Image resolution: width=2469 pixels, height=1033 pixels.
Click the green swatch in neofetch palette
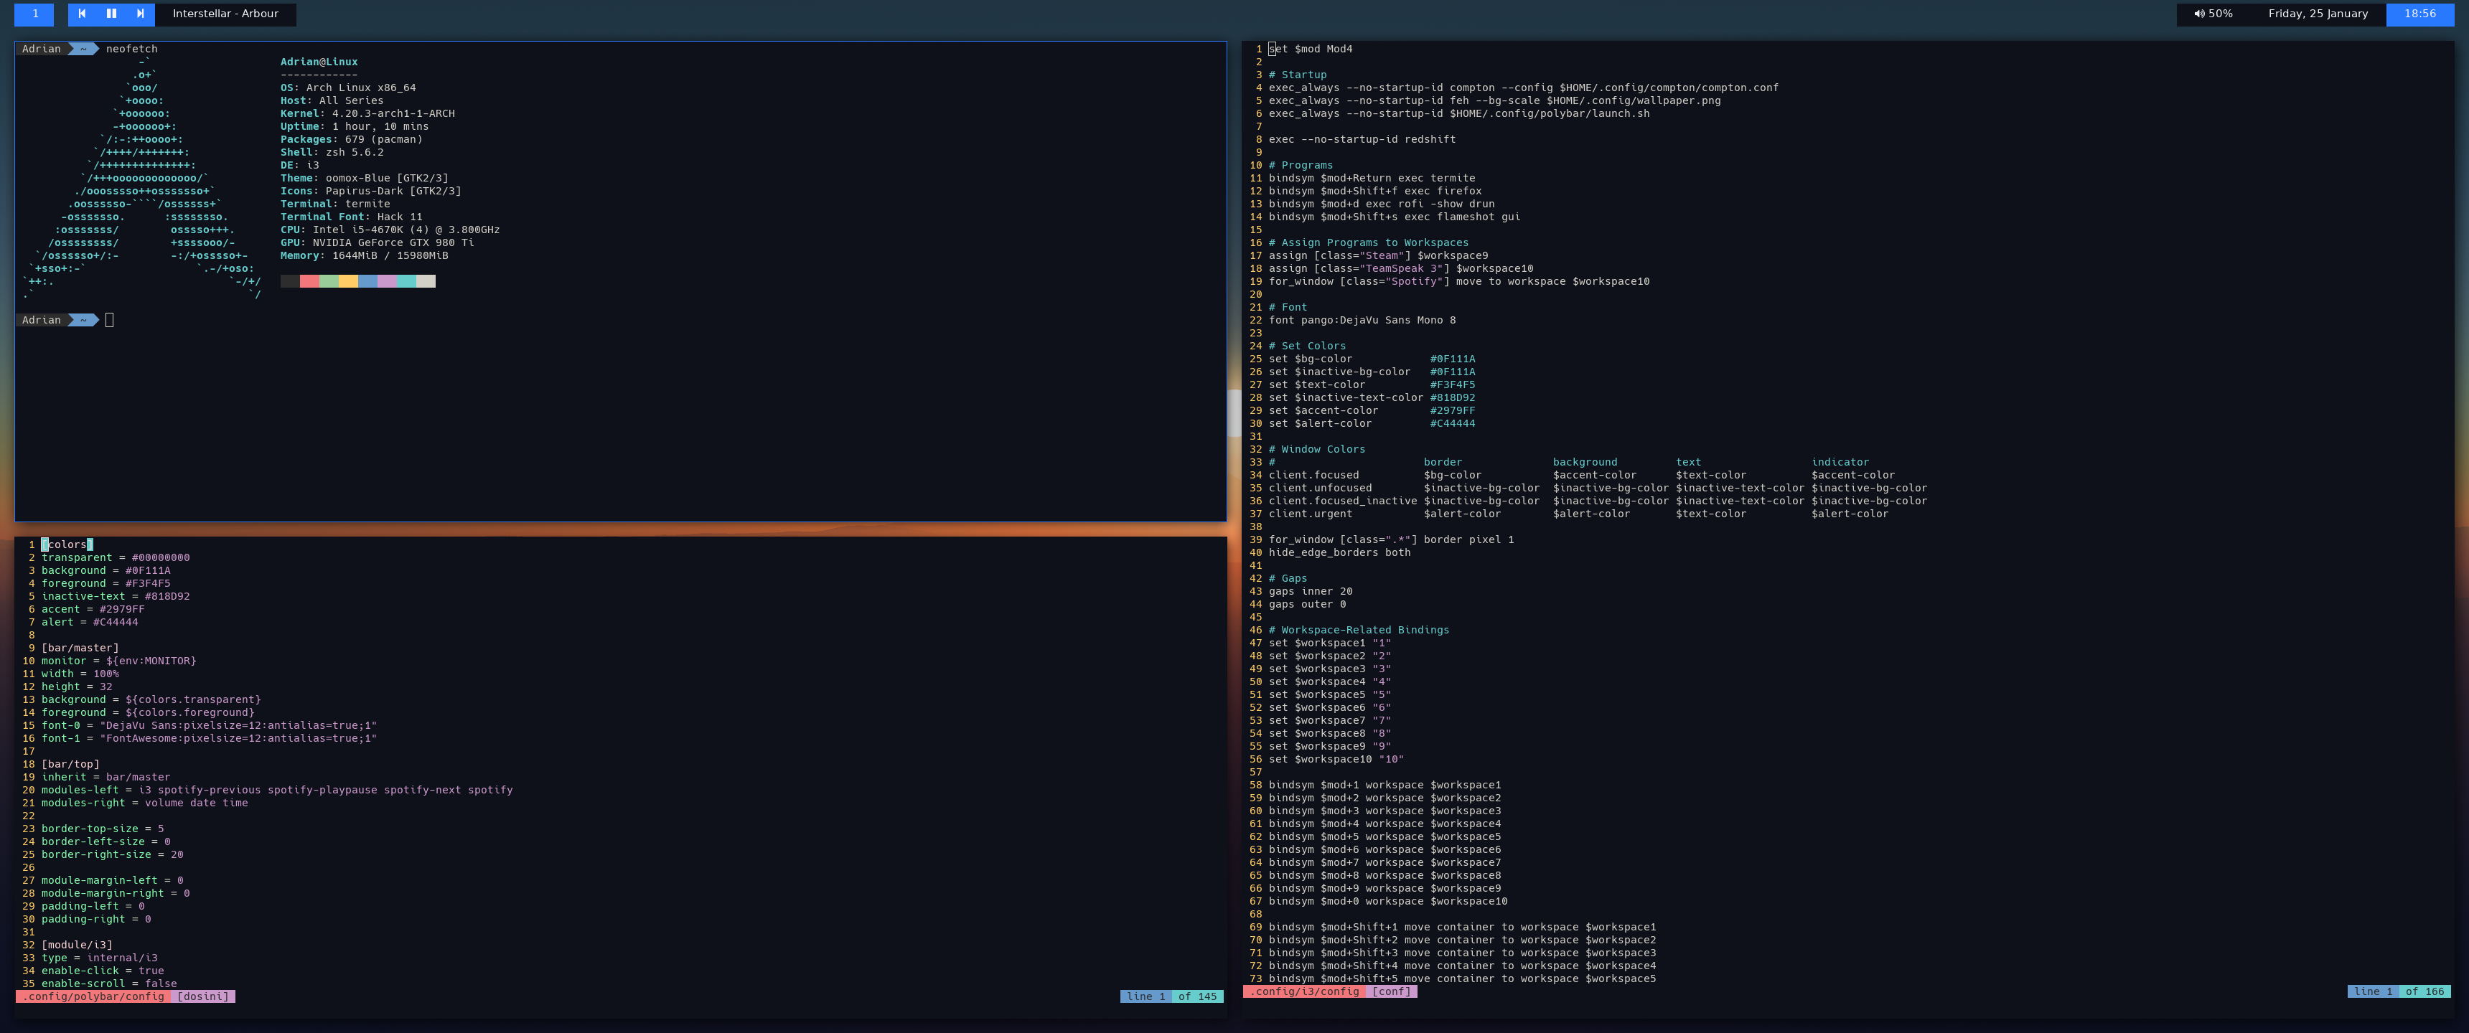click(x=329, y=280)
